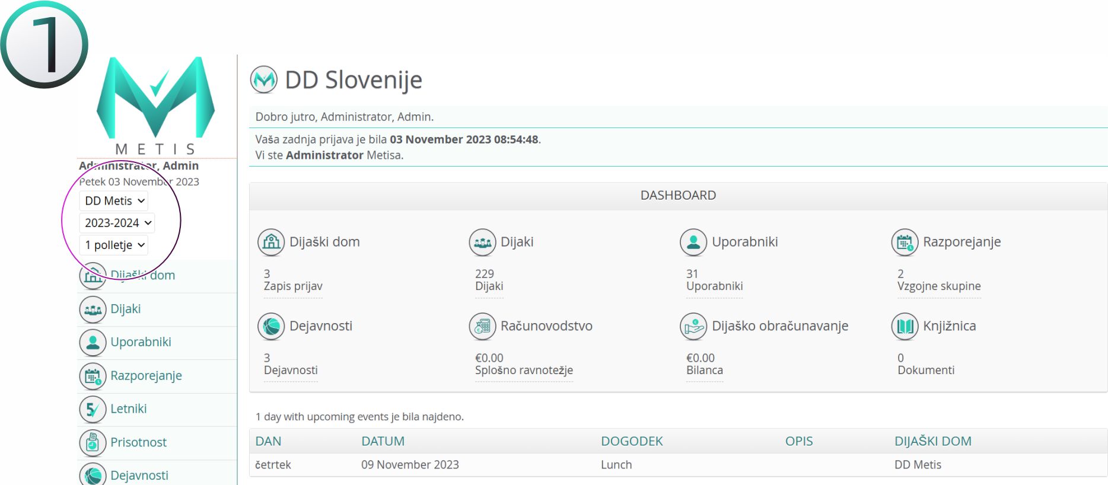This screenshot has width=1108, height=485.
Task: Click the Računovodstvo calculator icon
Action: (x=482, y=327)
